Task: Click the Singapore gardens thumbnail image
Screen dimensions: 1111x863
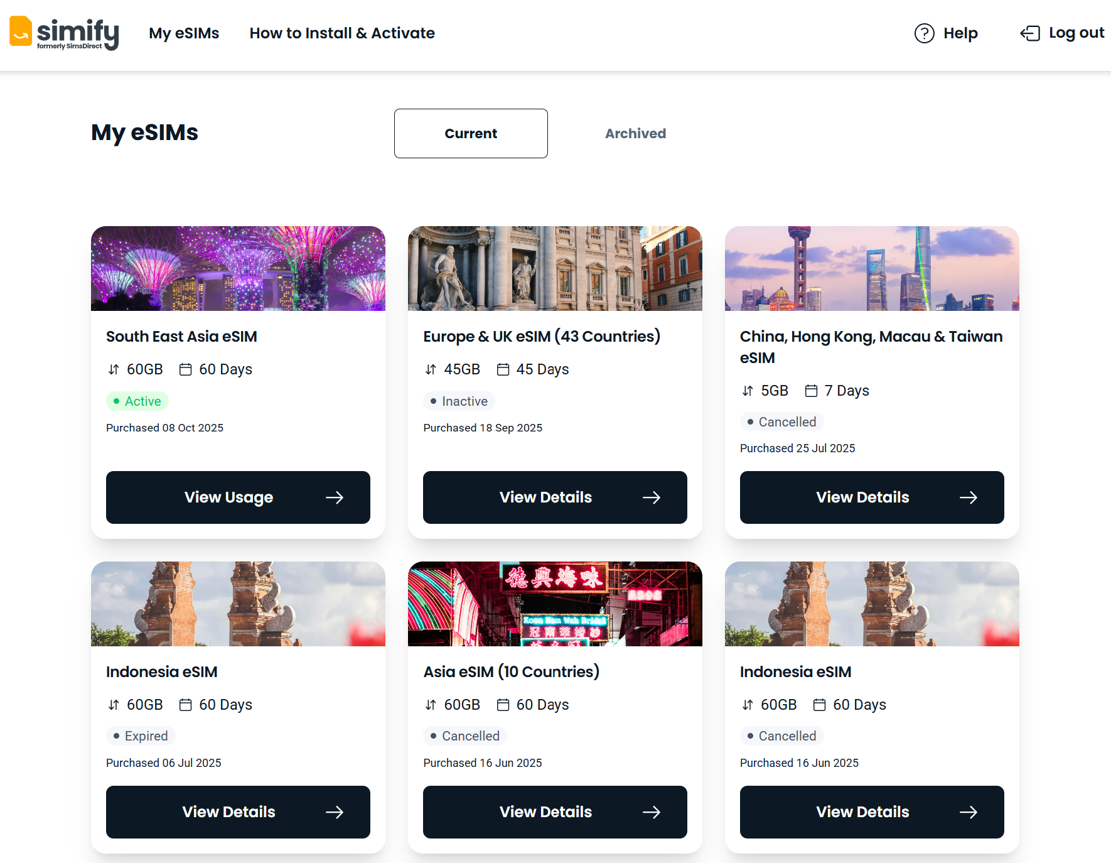Action: [238, 268]
